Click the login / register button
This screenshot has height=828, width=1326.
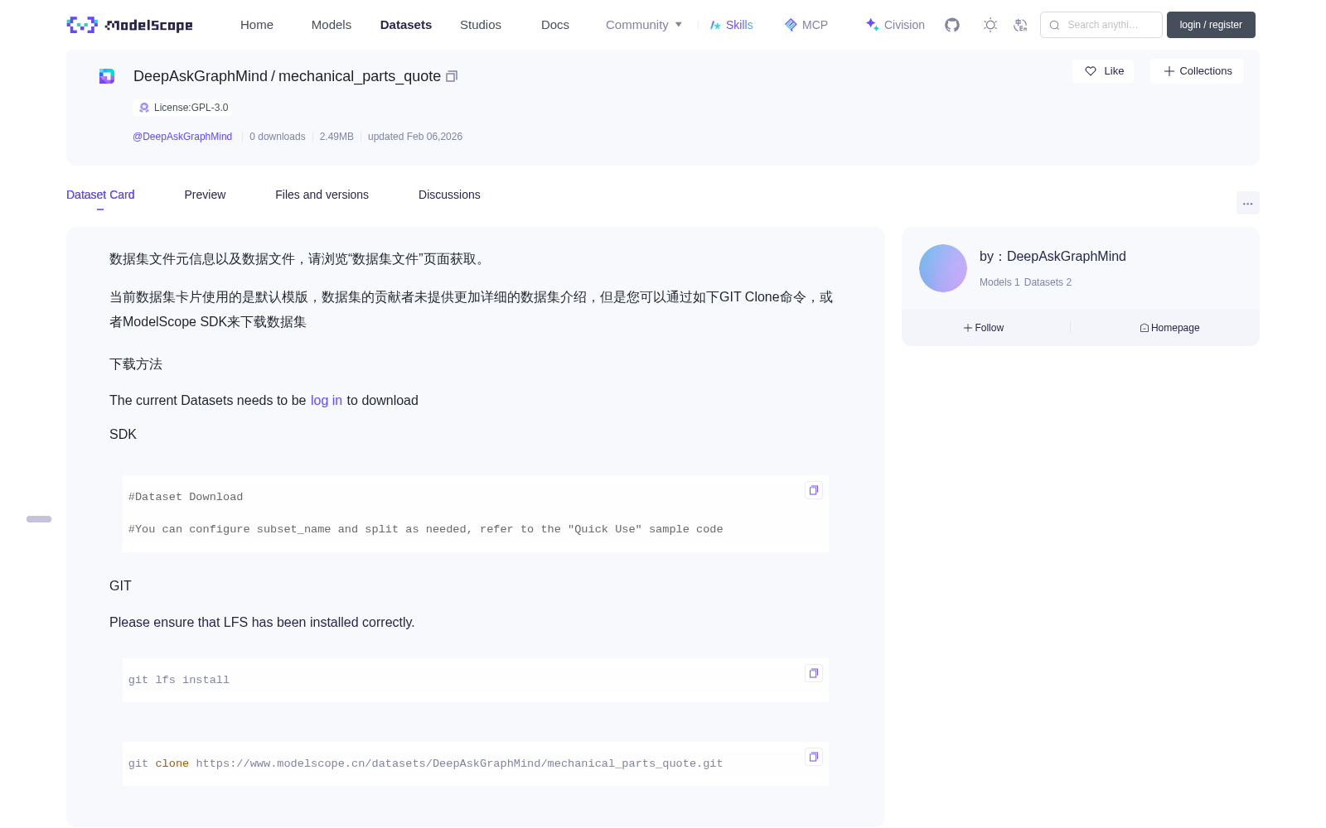click(1211, 25)
